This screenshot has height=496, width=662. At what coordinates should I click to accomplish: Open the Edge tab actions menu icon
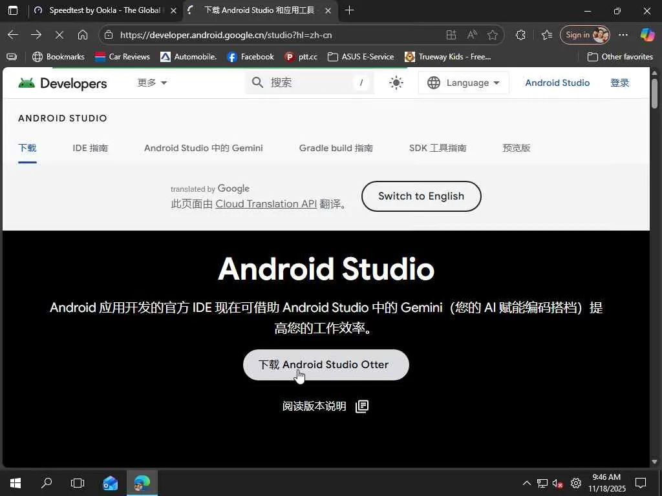tap(13, 10)
